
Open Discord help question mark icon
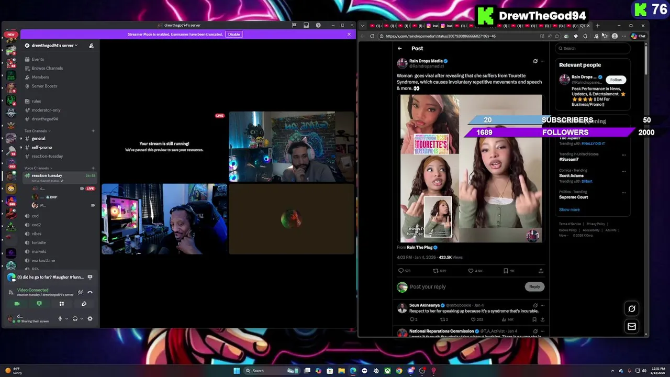pos(318,25)
